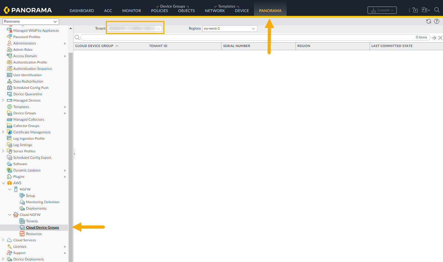
Task: Click the Tenants grid icon
Action: coord(22,221)
